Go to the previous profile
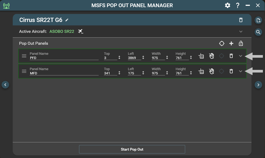 coord(5,85)
